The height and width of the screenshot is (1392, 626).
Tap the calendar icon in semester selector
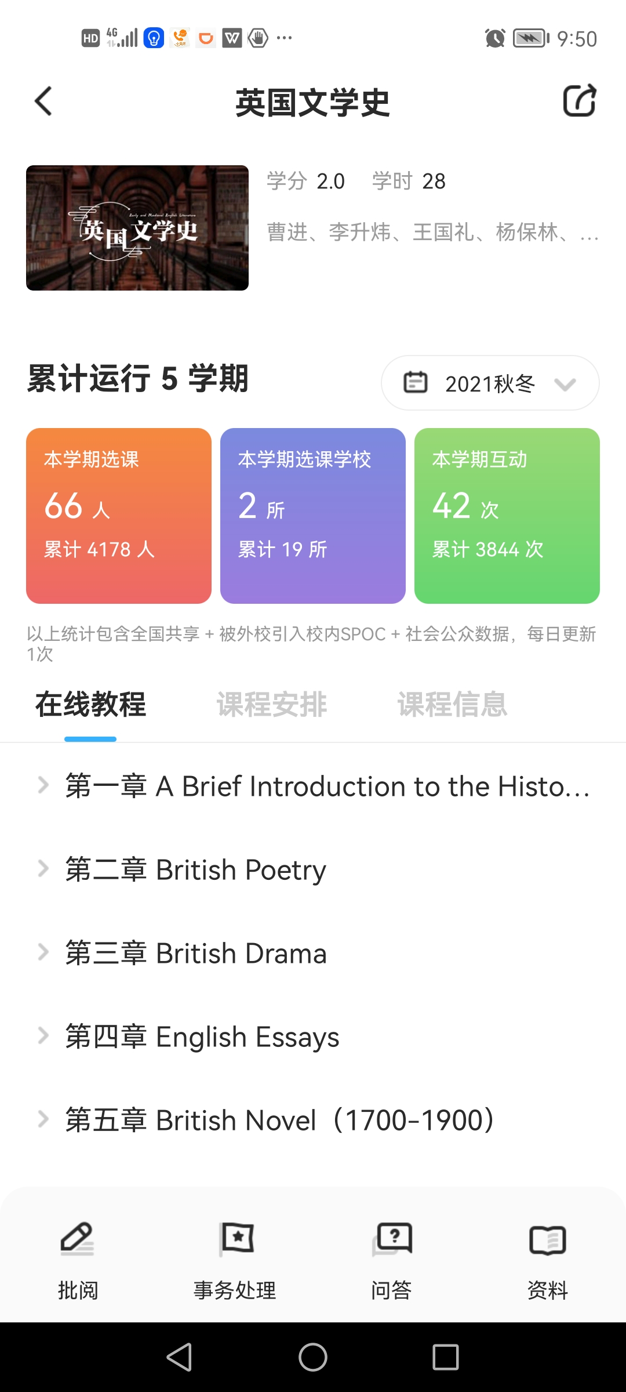[x=415, y=383]
